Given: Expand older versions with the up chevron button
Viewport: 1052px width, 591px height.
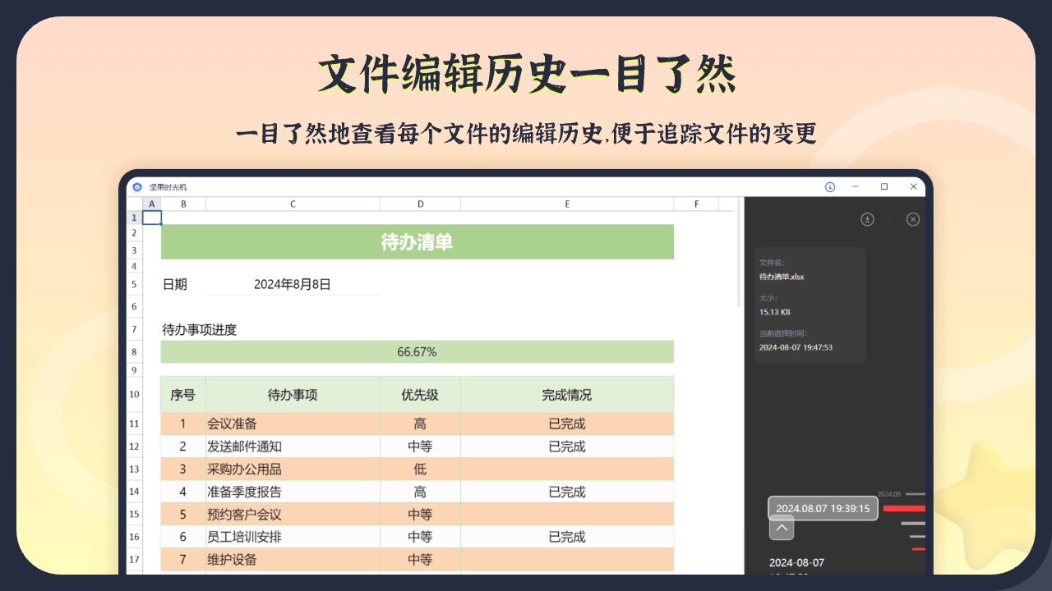Looking at the screenshot, I should (x=781, y=528).
